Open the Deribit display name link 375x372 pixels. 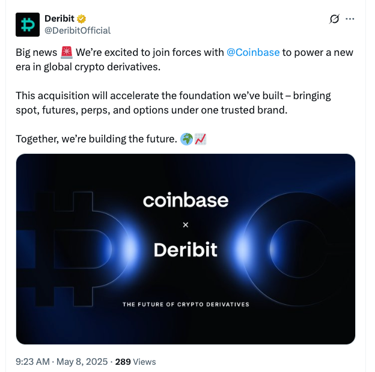click(x=59, y=19)
